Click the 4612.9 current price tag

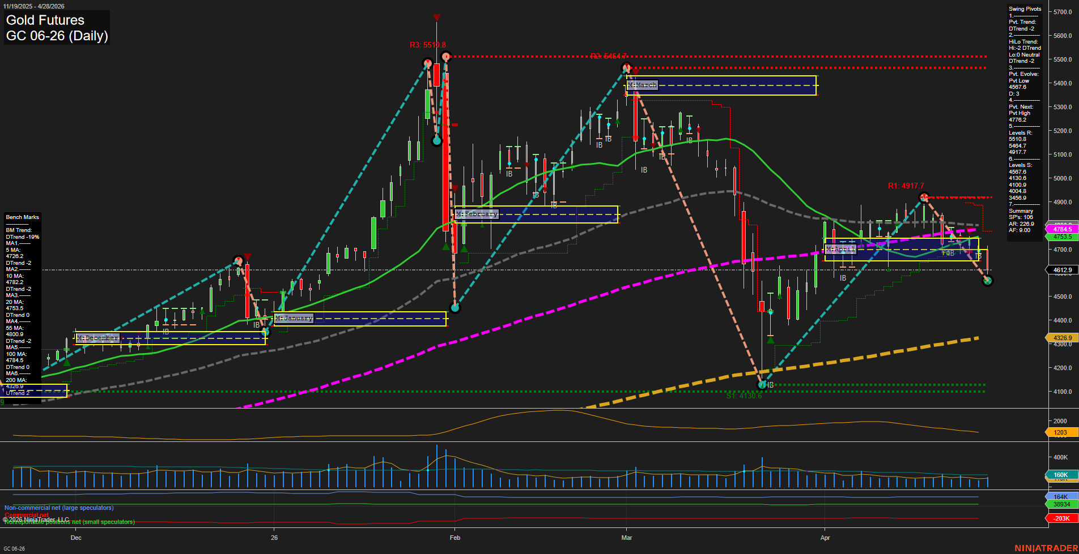(x=1062, y=270)
